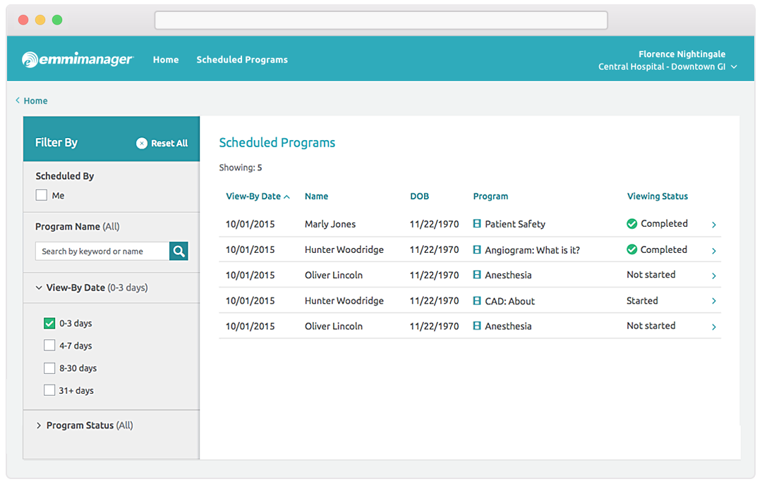The height and width of the screenshot is (484, 762).
Task: Click the film icon beside Patient Safety
Action: 477,224
